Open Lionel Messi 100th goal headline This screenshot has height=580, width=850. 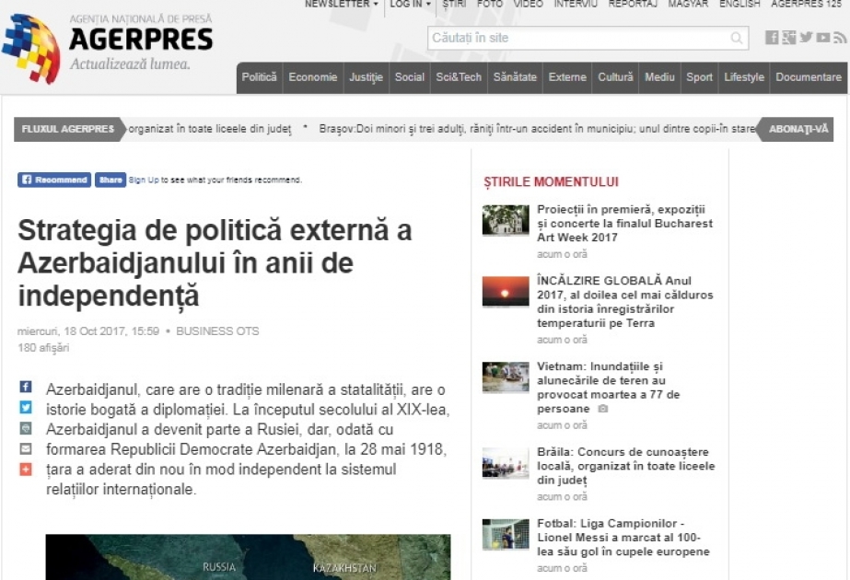click(623, 538)
